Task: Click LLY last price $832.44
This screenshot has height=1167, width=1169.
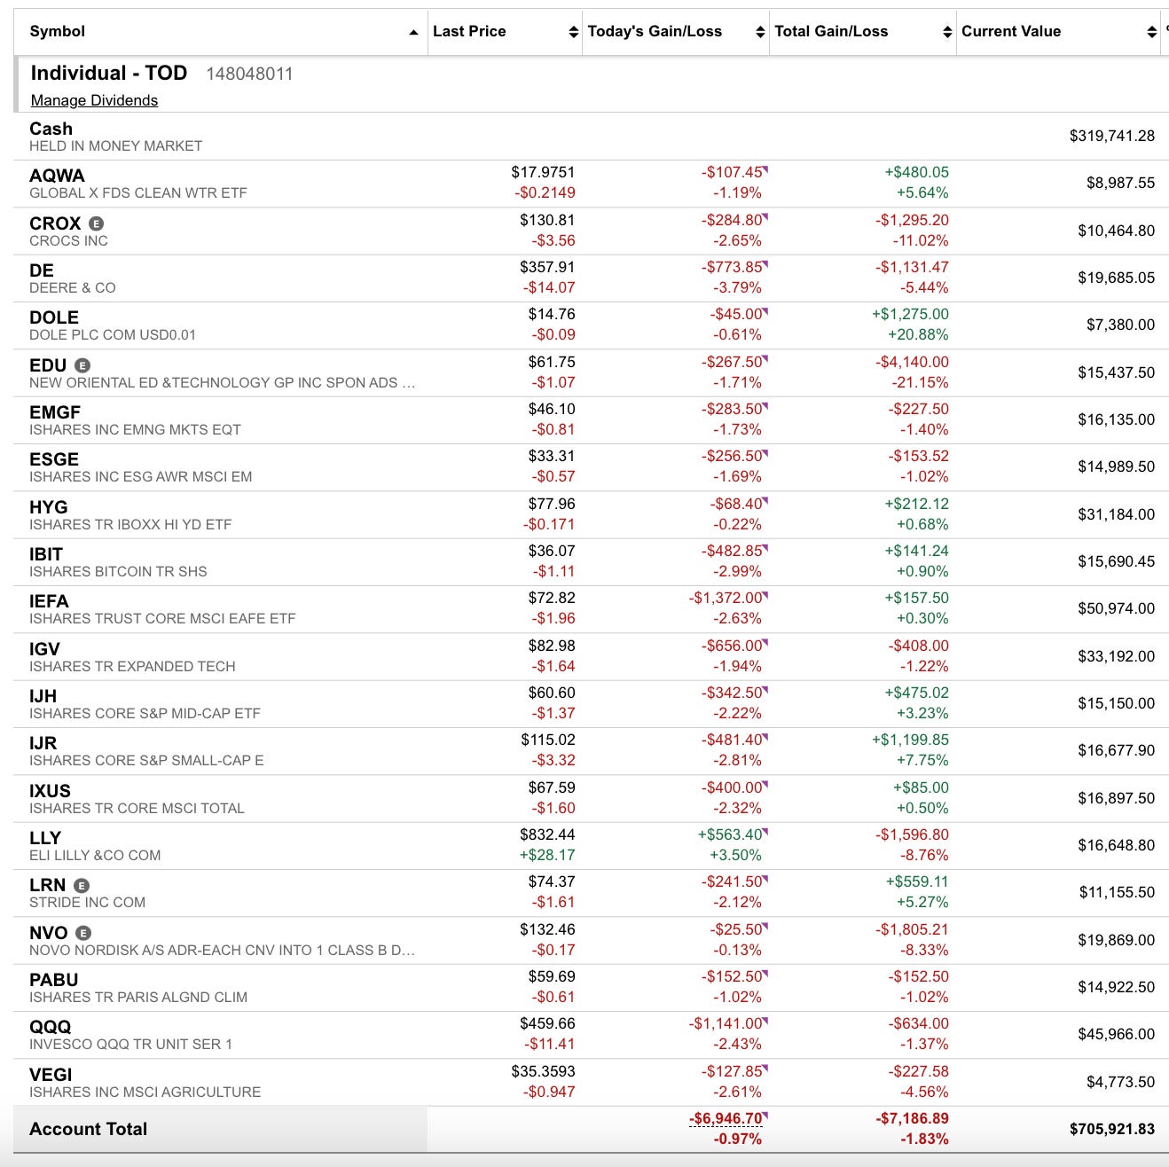Action: click(547, 834)
